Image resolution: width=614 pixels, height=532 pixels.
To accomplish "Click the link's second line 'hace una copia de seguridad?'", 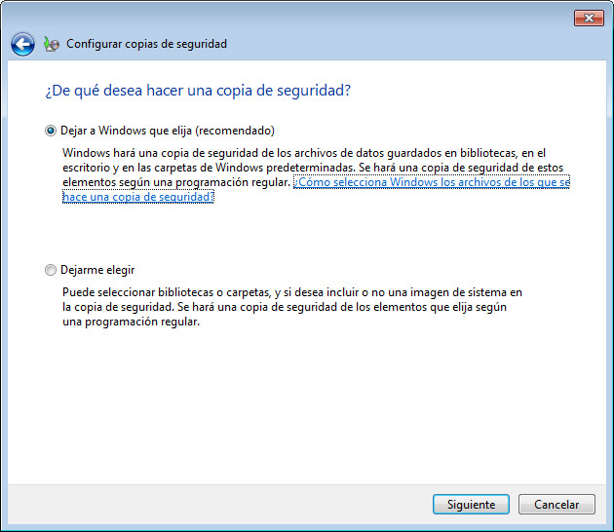I will [x=137, y=197].
